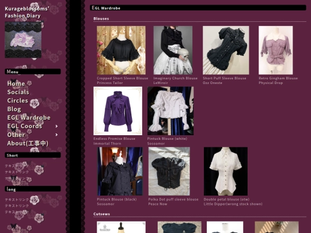Click the Double petal blouse (otw) caption
The width and height of the screenshot is (311, 233).
226,199
